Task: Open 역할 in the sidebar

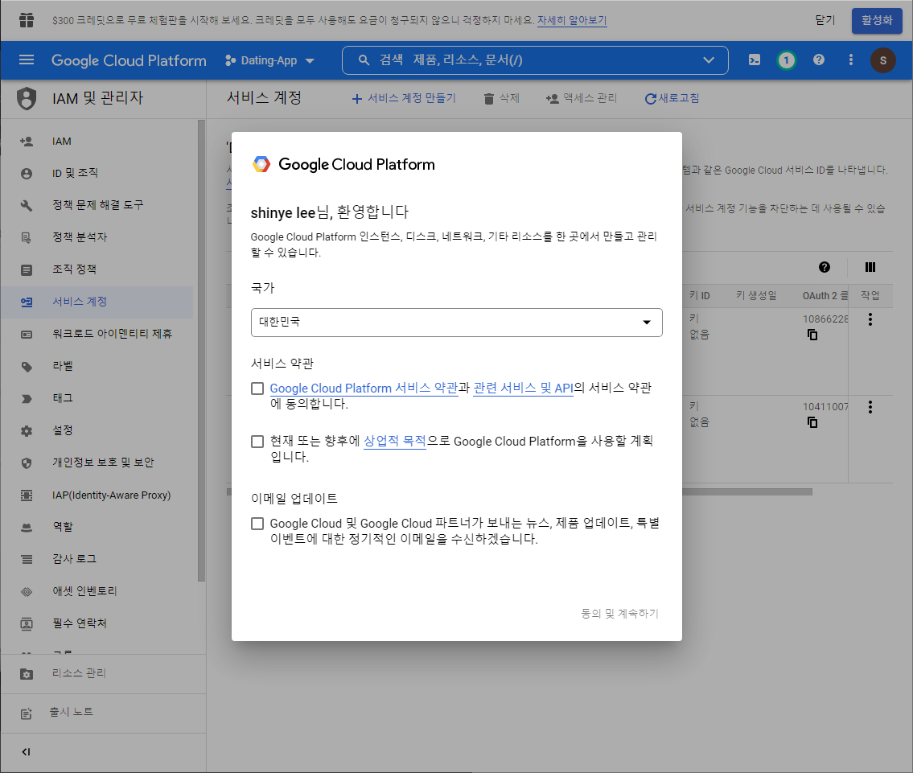Action: click(x=97, y=527)
